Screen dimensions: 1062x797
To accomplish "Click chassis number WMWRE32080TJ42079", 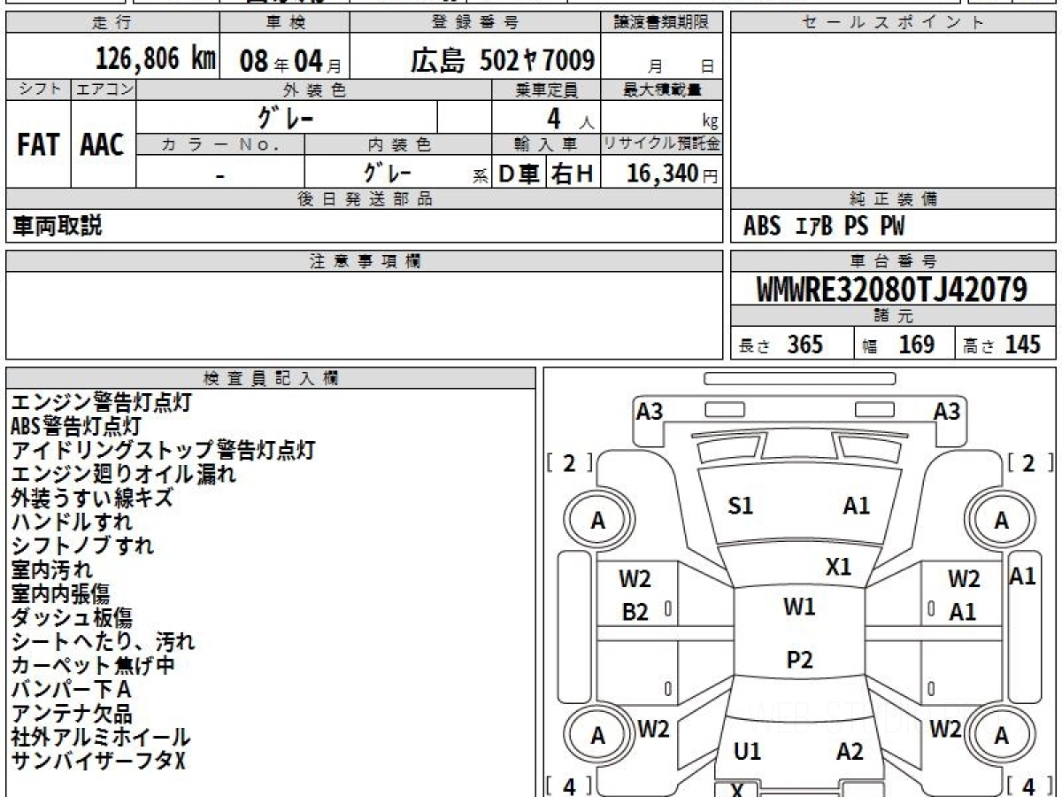I will [x=892, y=290].
